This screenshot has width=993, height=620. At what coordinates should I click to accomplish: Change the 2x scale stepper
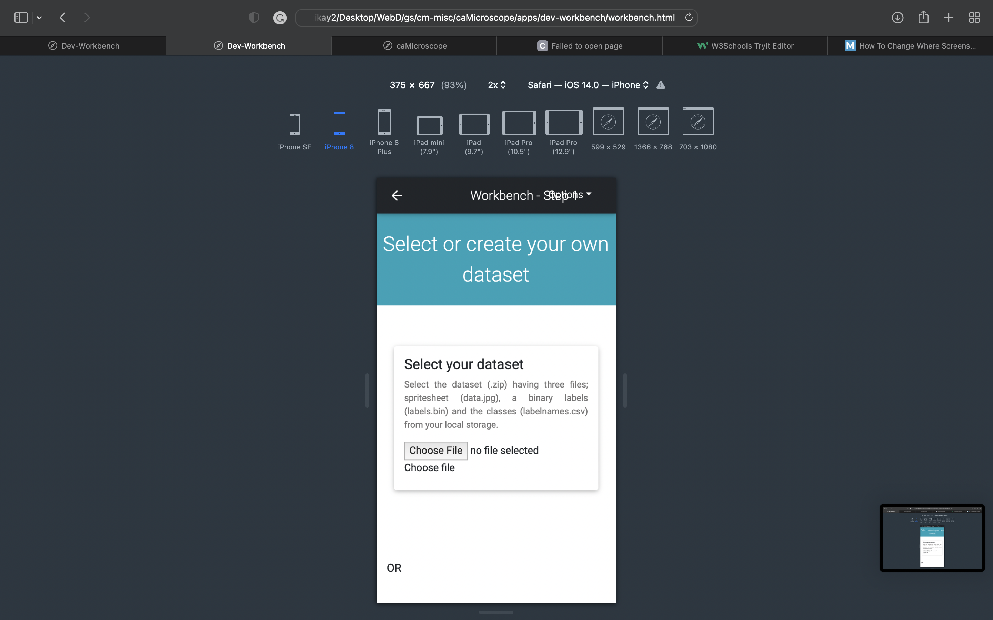(496, 85)
